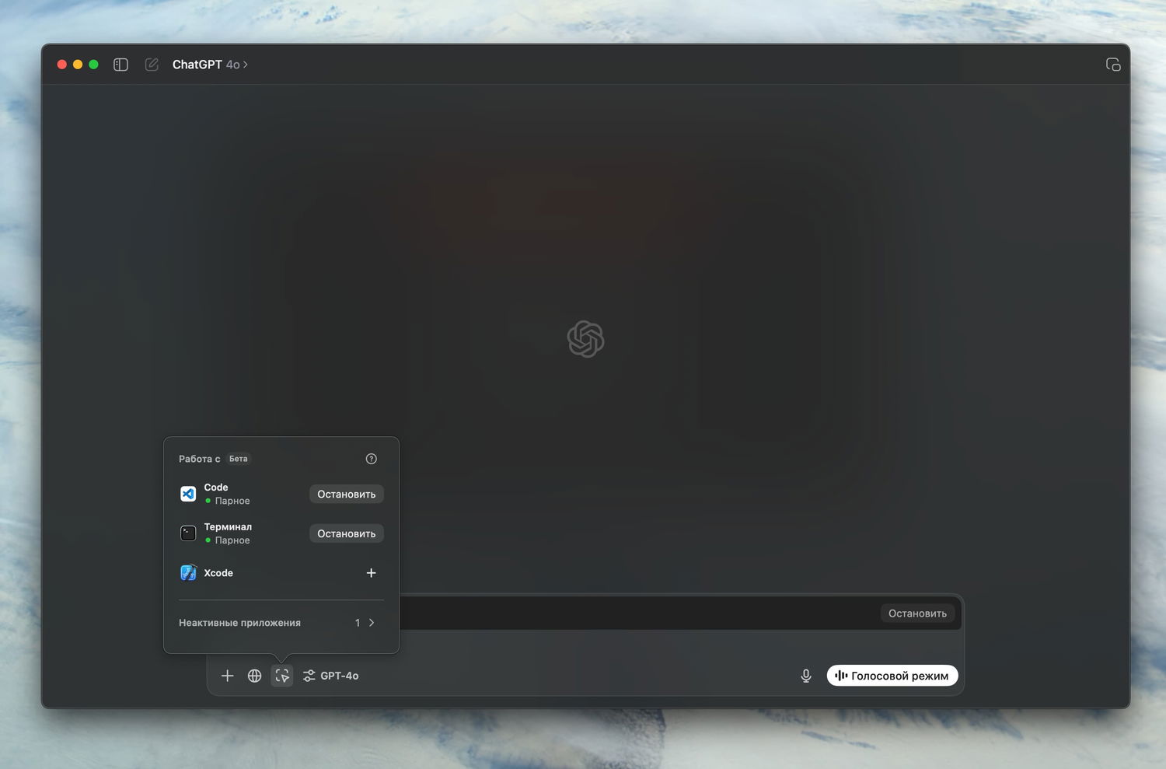1166x769 pixels.
Task: Add Xcode with the plus button
Action: point(371,573)
